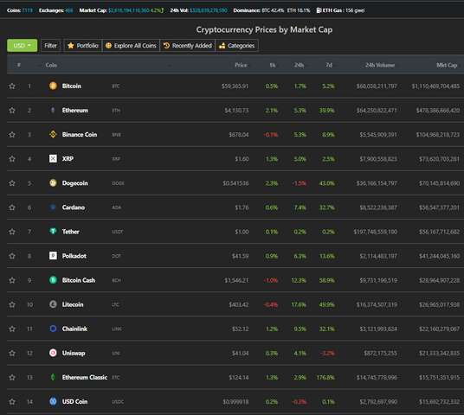
Task: Sort by the 24h Volume column header
Action: click(x=380, y=65)
